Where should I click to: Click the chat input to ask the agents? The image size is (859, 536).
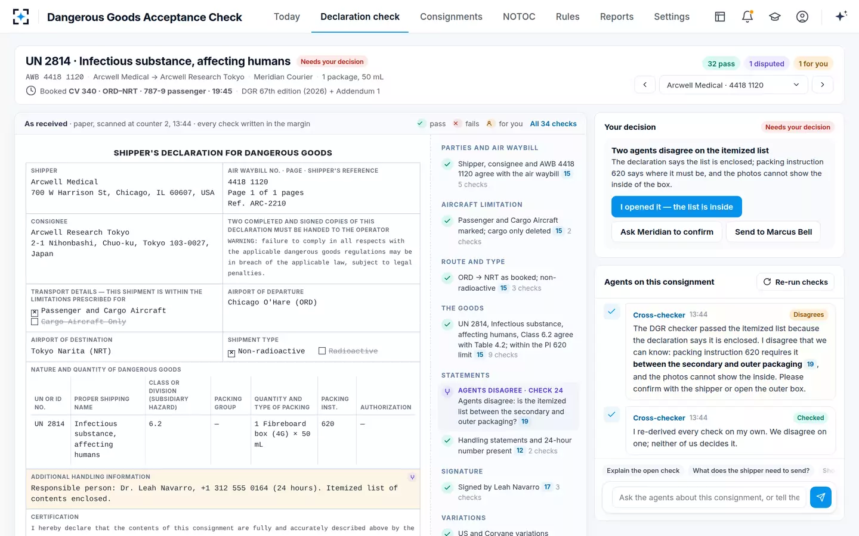pos(709,497)
